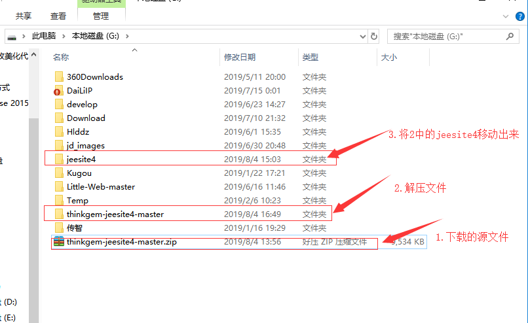Click the Kugou folder icon
Image resolution: width=528 pixels, height=323 pixels.
[x=59, y=173]
